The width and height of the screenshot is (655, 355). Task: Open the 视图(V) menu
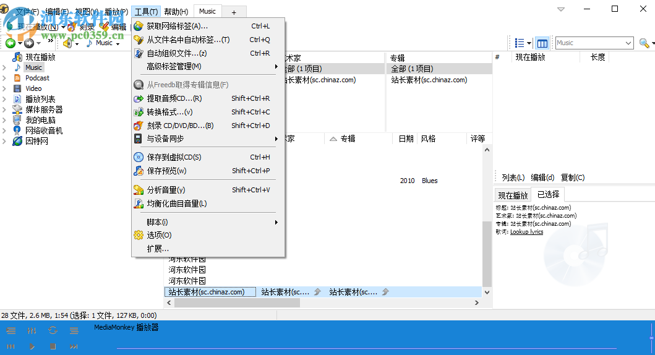pyautogui.click(x=87, y=12)
